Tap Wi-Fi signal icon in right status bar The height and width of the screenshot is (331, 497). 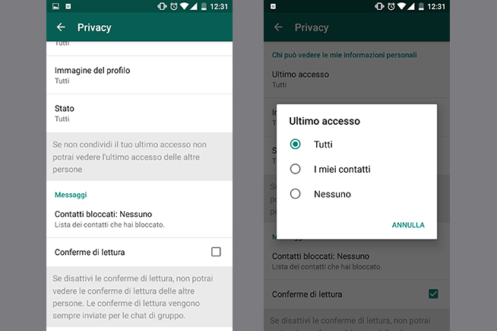pos(401,6)
